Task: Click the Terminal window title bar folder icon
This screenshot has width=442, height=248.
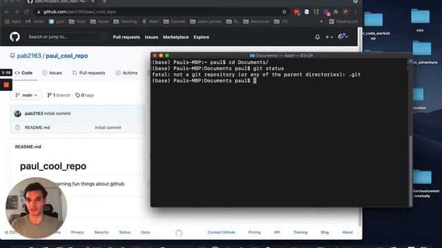Action: tap(252, 56)
